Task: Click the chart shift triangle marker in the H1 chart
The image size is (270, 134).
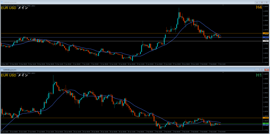Action: click(223, 73)
